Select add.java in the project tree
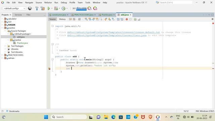 [21, 37]
